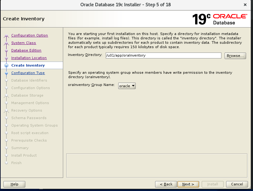Proceed with the Next button
Image resolution: width=253 pixels, height=191 pixels.
188,184
